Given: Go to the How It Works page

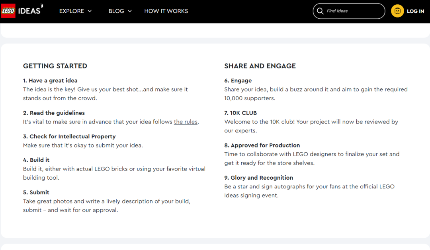Looking at the screenshot, I should [x=166, y=11].
